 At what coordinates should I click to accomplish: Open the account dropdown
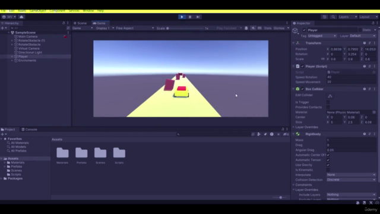9,17
